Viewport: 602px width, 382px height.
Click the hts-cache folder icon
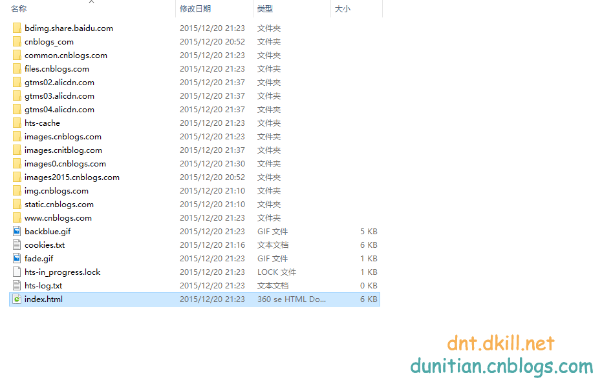(x=17, y=123)
